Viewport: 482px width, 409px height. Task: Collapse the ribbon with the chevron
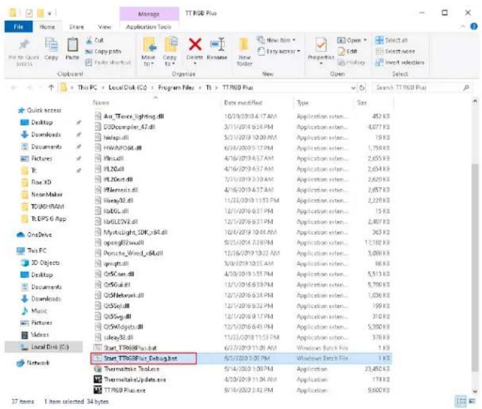pos(463,27)
